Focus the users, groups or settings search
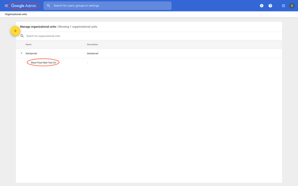The width and height of the screenshot is (298, 186). 107,6
